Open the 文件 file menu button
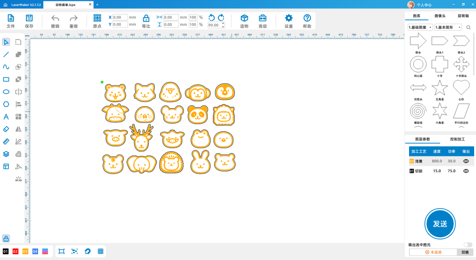Viewport: 476px width, 260px height. (11, 21)
